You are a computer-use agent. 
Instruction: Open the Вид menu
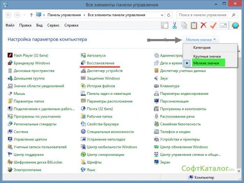pos(39,25)
